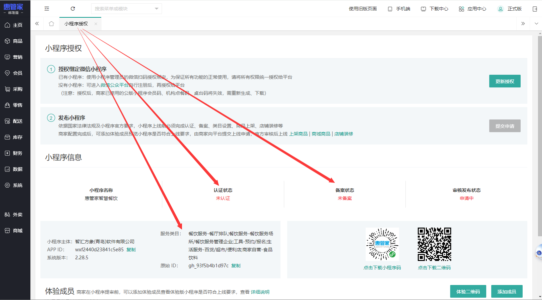Go to the home tab icon

[x=51, y=24]
